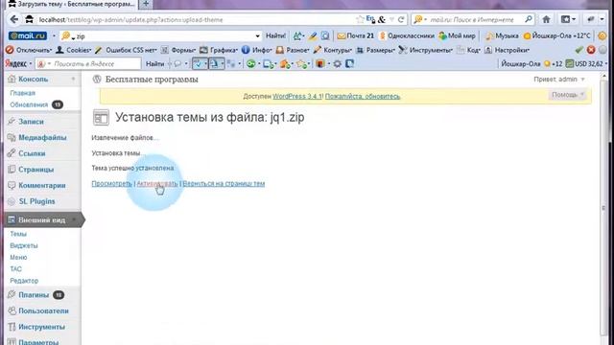Open Темы under Внешний вид

[18, 234]
